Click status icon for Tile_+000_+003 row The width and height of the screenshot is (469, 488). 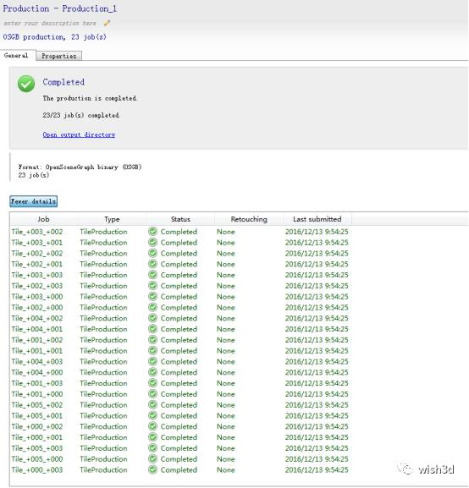click(x=152, y=469)
